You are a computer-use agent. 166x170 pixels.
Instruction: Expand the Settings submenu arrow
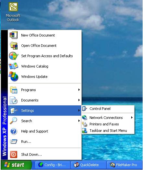[x=79, y=110]
